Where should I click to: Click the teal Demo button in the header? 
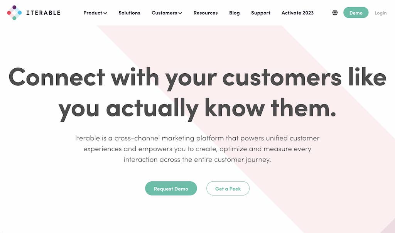356,12
